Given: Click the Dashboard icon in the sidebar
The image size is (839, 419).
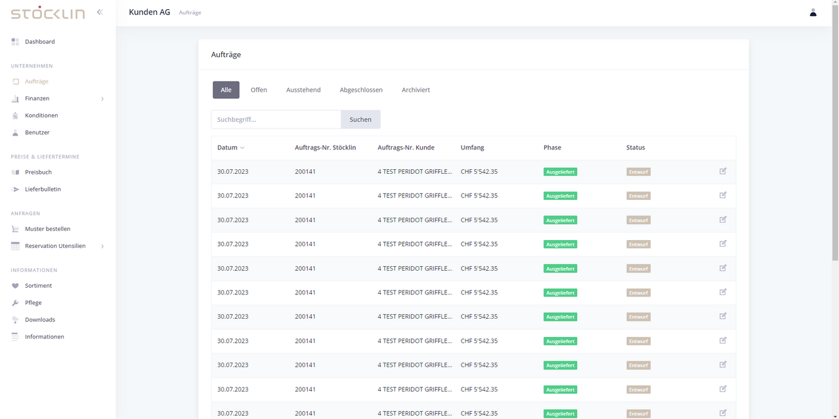Looking at the screenshot, I should click(15, 41).
